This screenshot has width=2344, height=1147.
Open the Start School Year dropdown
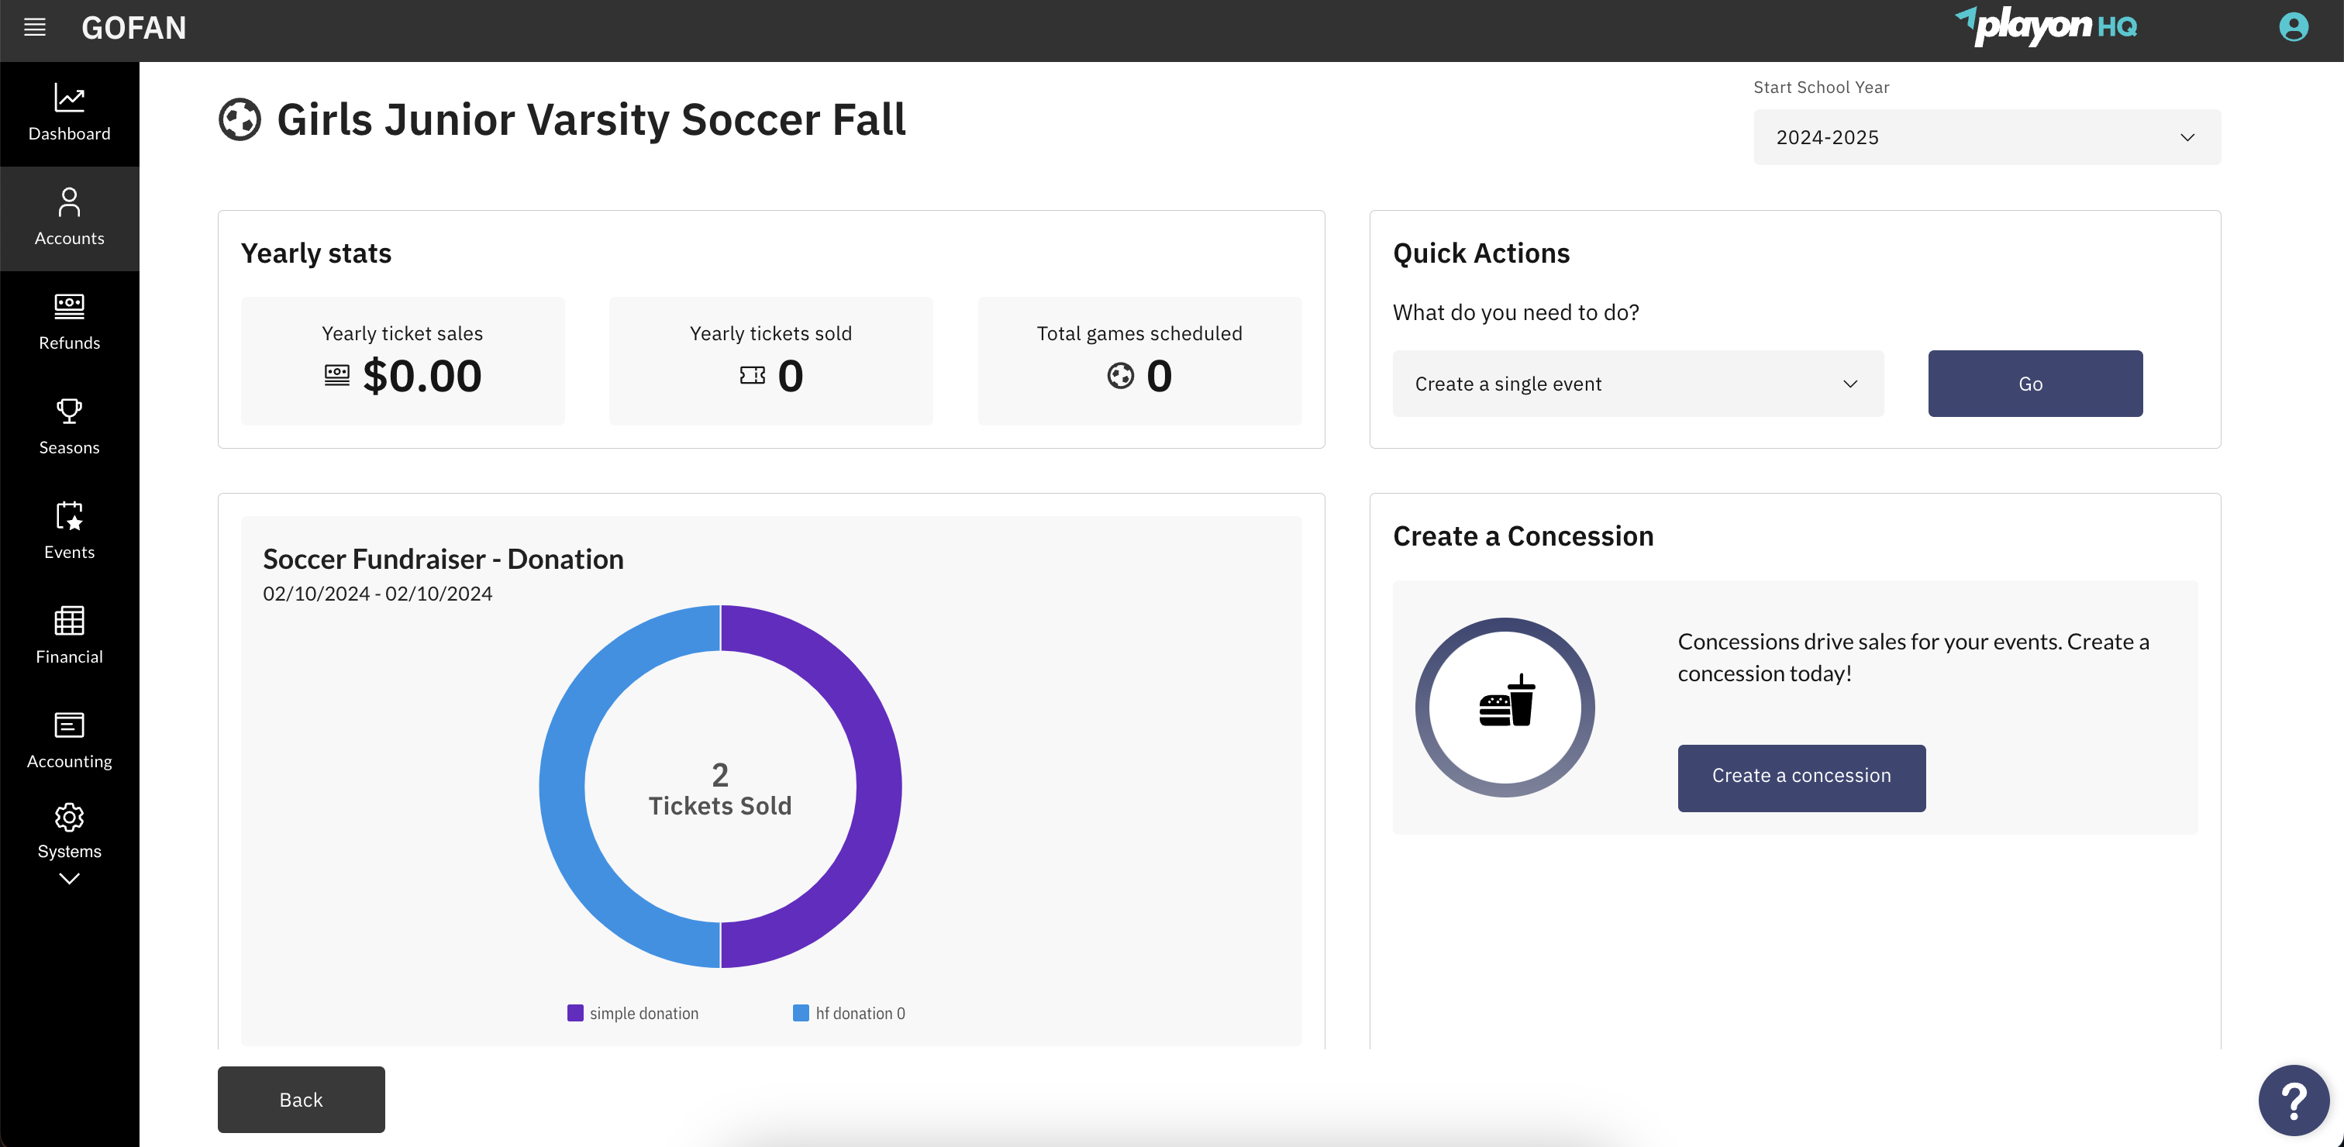[x=1985, y=137]
